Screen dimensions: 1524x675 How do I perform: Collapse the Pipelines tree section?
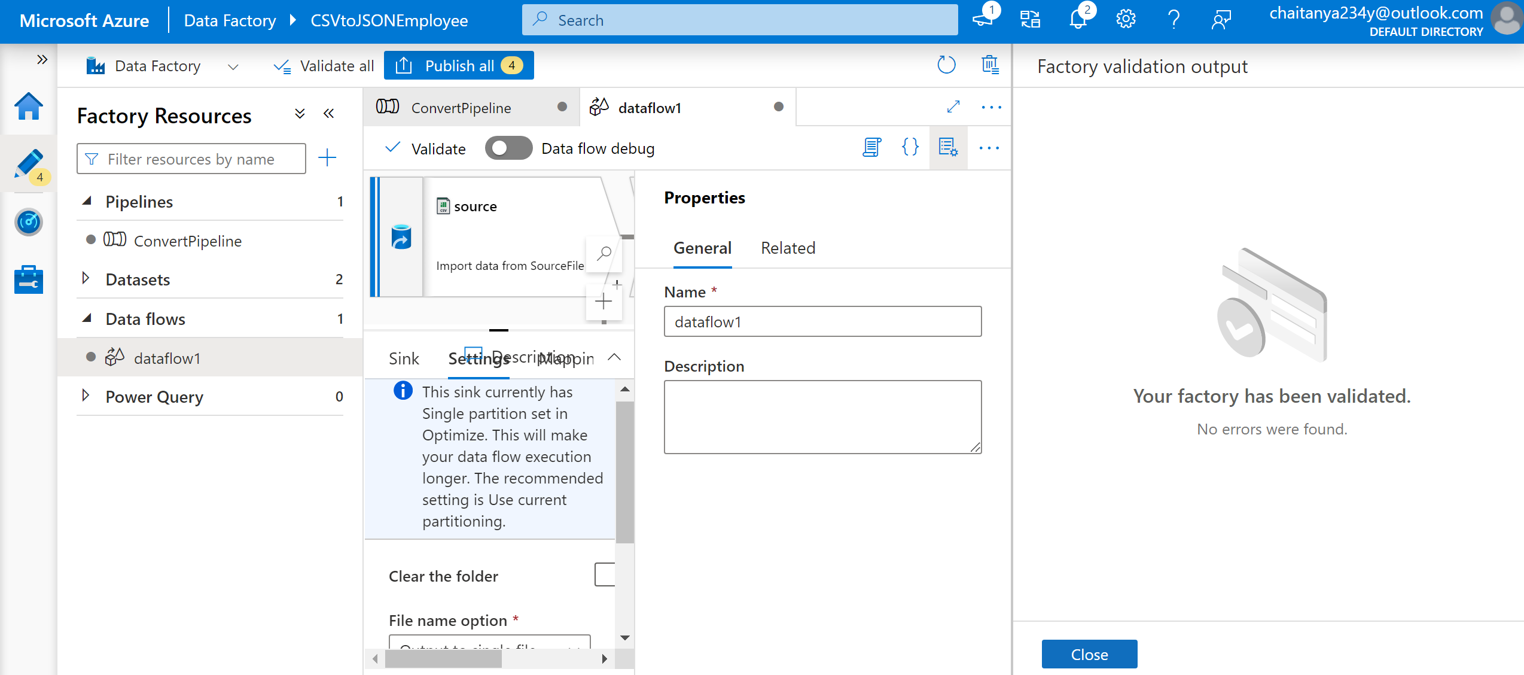[x=87, y=201]
